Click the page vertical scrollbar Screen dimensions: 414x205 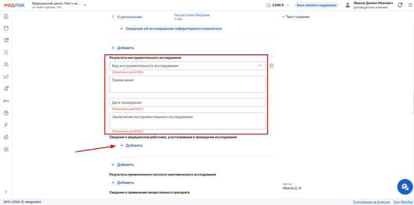[x=413, y=103]
